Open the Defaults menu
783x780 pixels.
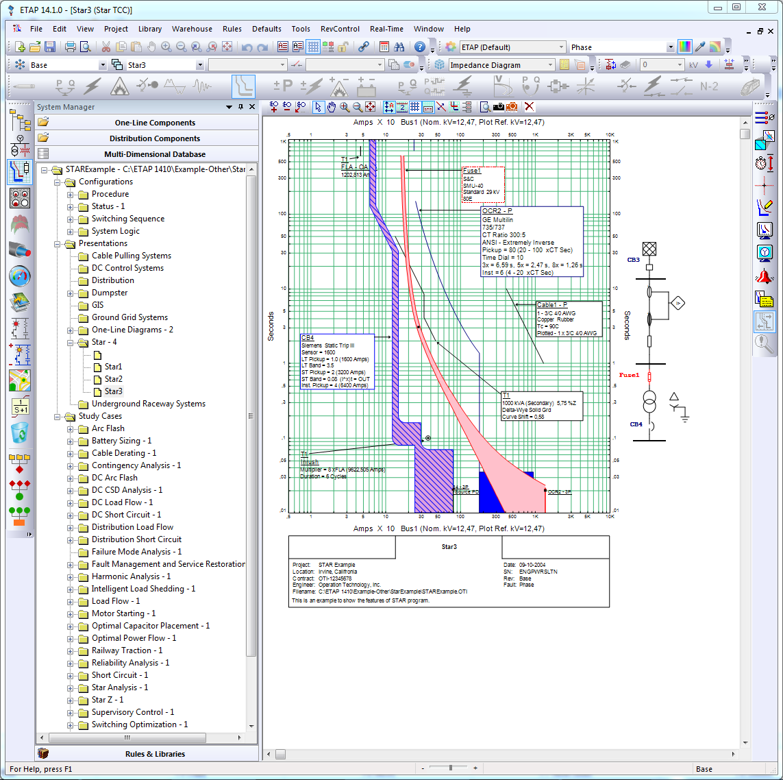(x=266, y=29)
